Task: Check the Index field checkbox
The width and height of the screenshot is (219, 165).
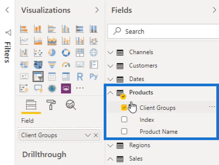Action: click(x=124, y=119)
